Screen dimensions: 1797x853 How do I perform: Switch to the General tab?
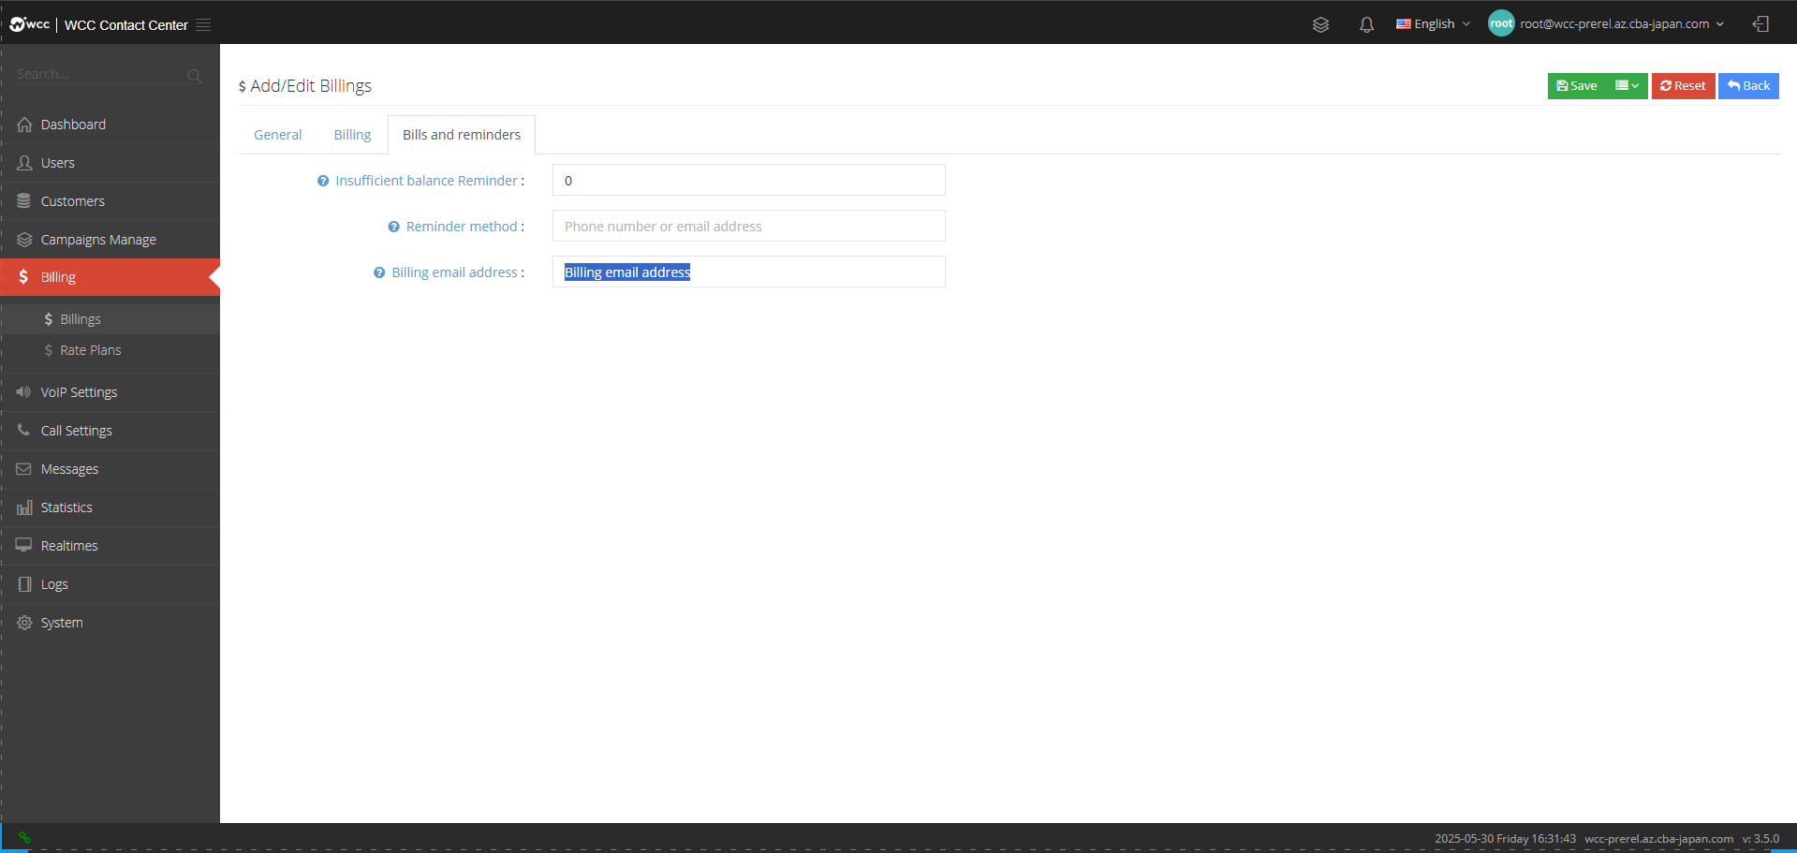tap(278, 135)
